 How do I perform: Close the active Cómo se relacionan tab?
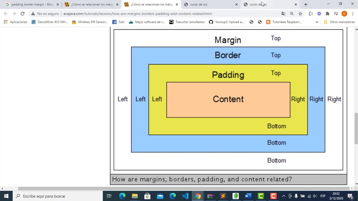pyautogui.click(x=177, y=4)
